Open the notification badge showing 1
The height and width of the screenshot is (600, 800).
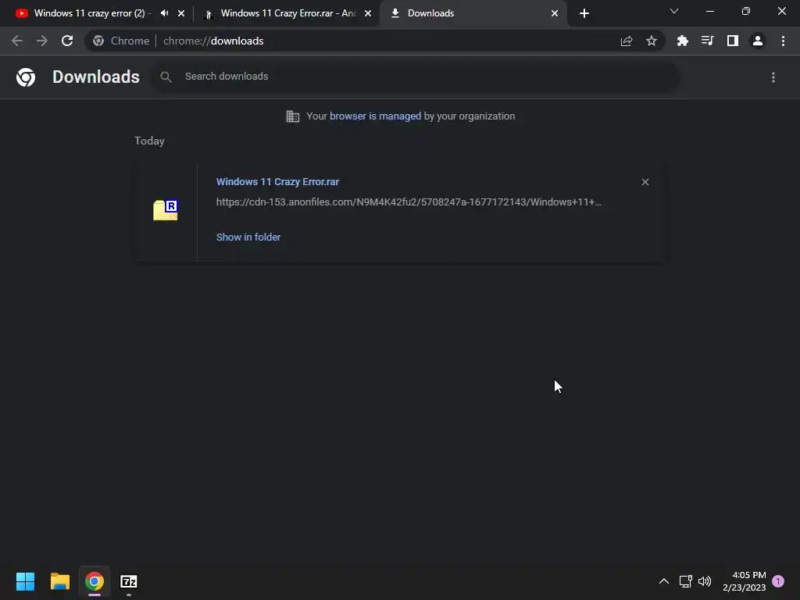[778, 581]
